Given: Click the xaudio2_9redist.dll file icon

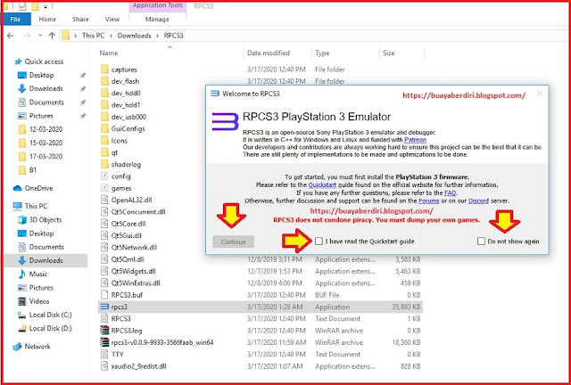Looking at the screenshot, I should point(104,366).
